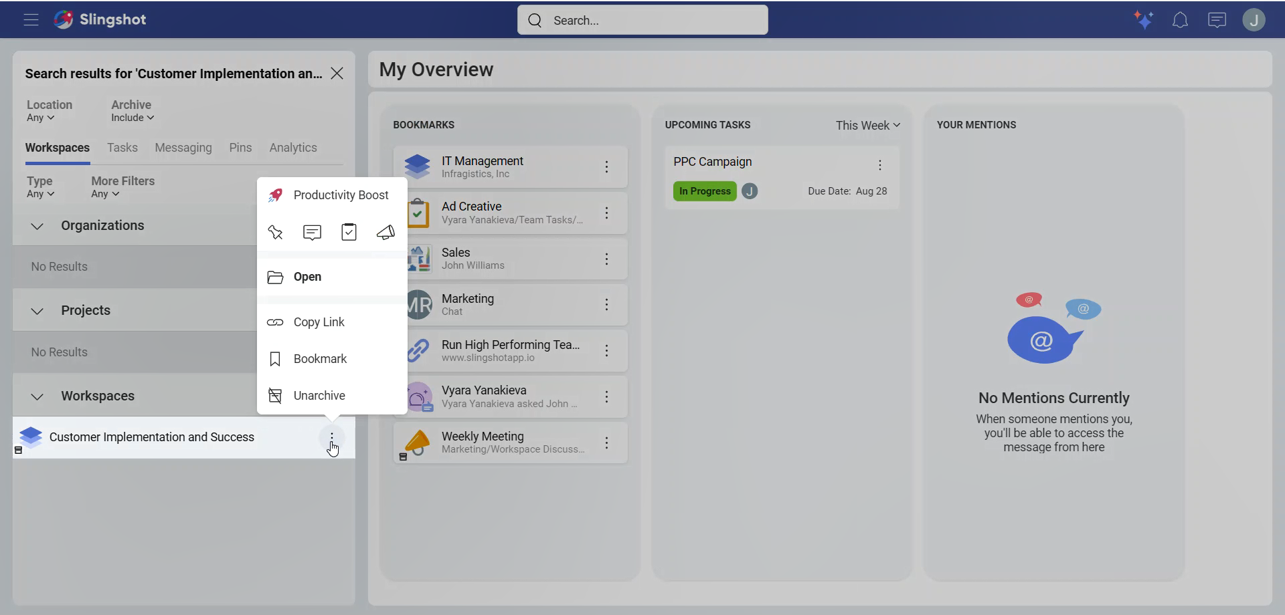Viewport: 1285px width, 615px height.
Task: Collapse the Workspaces section
Action: 37,396
